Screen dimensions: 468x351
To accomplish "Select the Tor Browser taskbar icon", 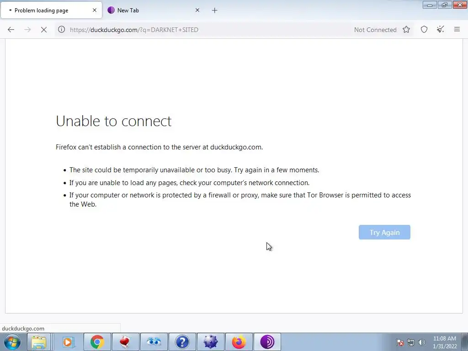I will point(267,342).
